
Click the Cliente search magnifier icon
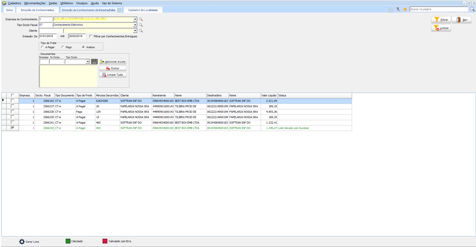(x=141, y=30)
